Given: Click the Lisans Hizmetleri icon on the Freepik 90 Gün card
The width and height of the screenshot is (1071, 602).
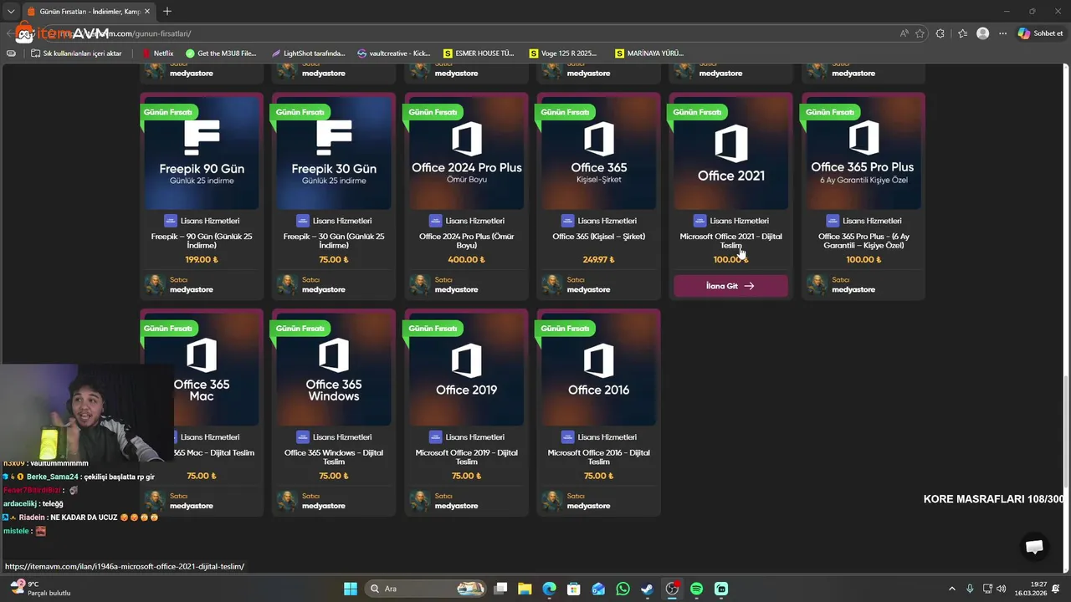Looking at the screenshot, I should (x=170, y=221).
